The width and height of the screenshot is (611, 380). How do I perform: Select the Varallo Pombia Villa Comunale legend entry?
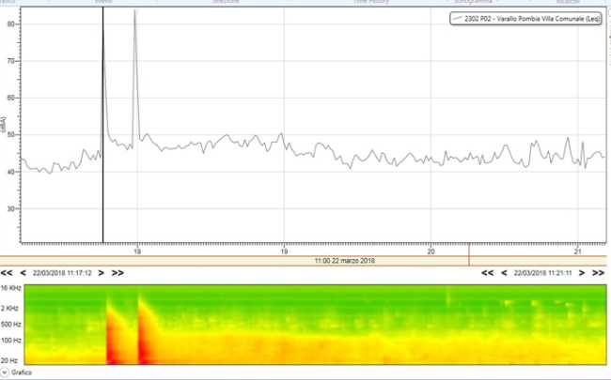[525, 18]
